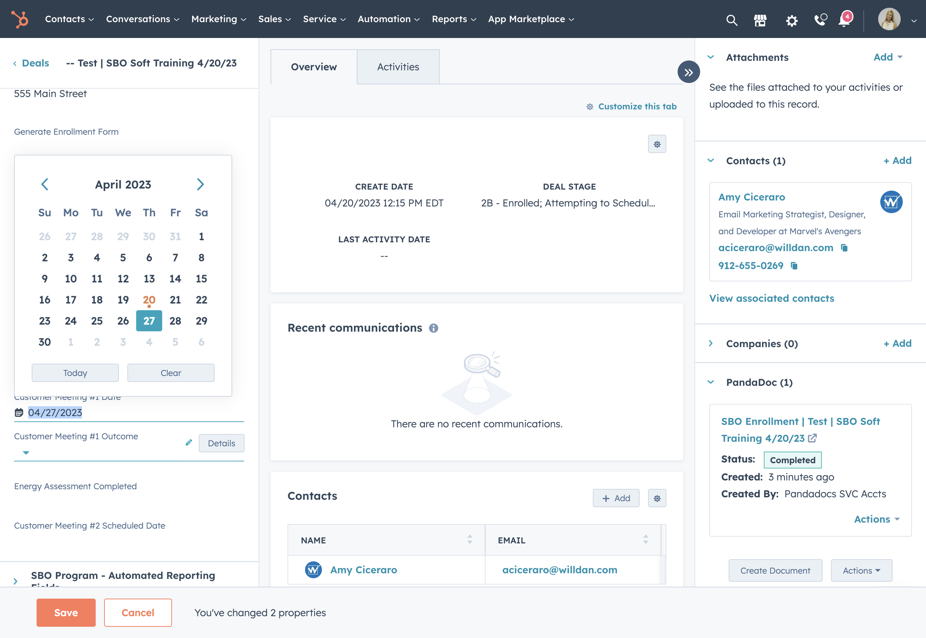
Task: Click the Cancel button
Action: click(138, 613)
